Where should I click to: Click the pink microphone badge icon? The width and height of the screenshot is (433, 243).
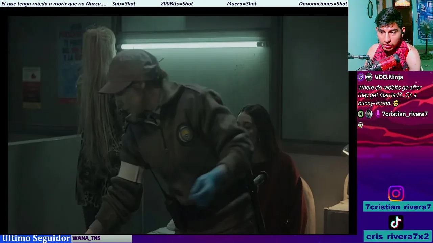click(x=378, y=114)
